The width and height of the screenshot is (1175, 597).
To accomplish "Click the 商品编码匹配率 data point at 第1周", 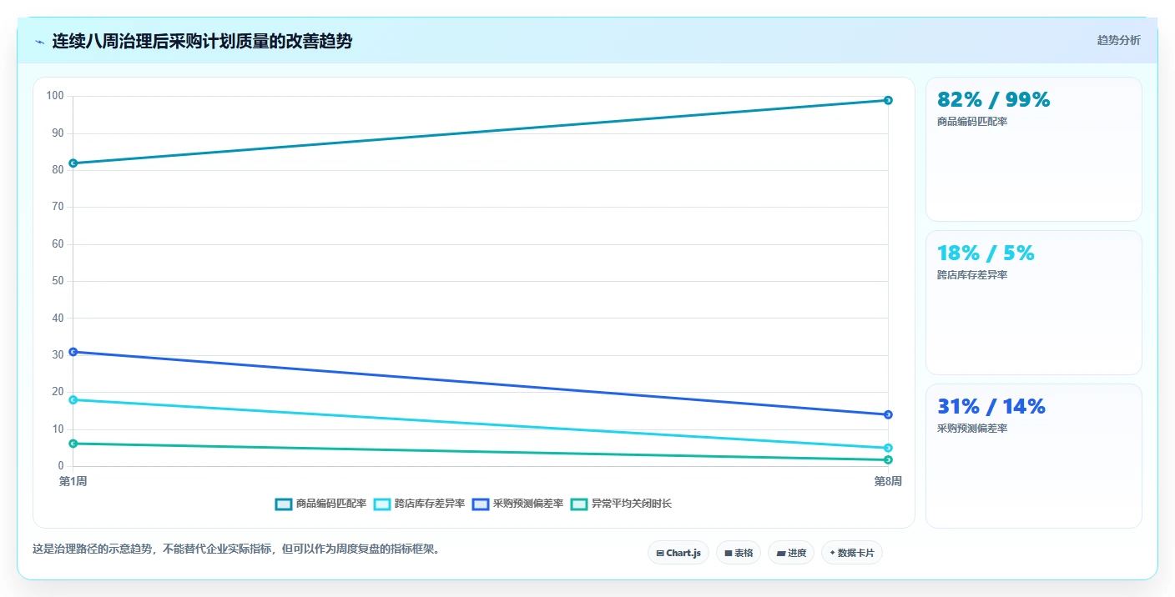I will (73, 163).
